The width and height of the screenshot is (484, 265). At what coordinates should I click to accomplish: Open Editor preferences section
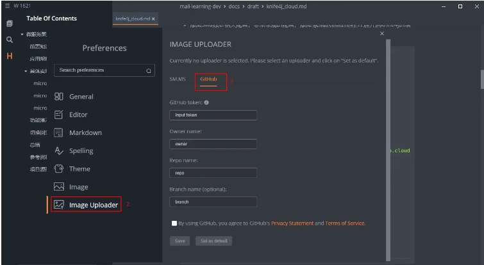point(78,115)
